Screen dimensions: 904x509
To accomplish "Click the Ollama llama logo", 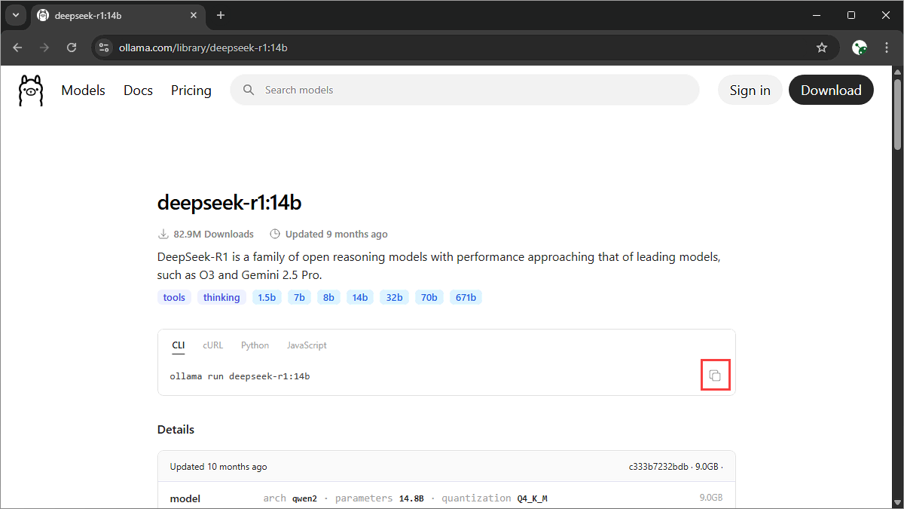I will point(31,90).
